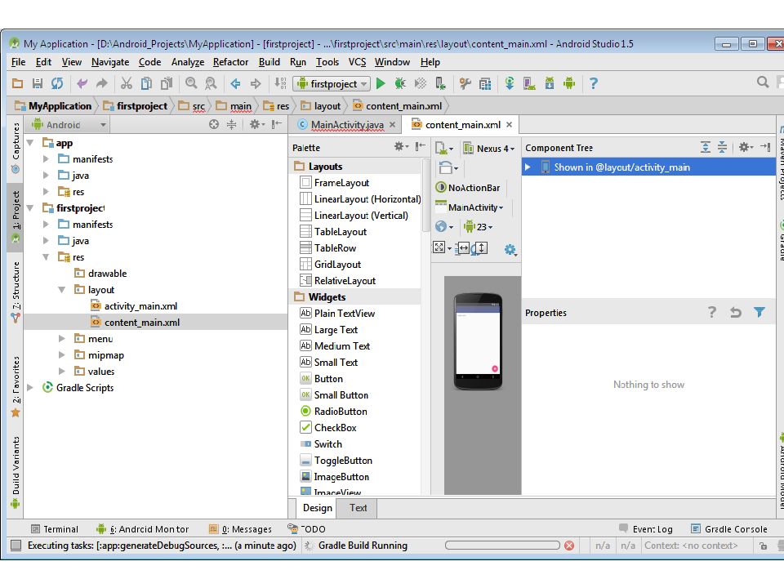Click Properties restore default value icon
The height and width of the screenshot is (588, 784).
[736, 313]
